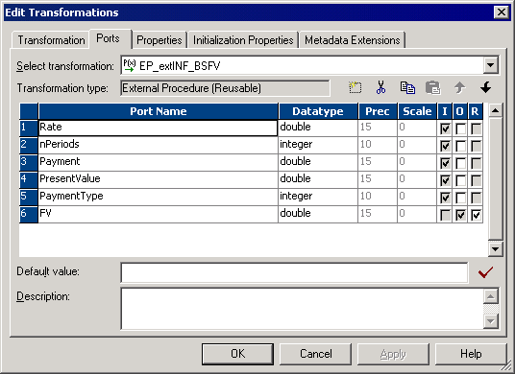Toggle Input checkbox for PresentValue port
The image size is (515, 374).
tap(445, 180)
